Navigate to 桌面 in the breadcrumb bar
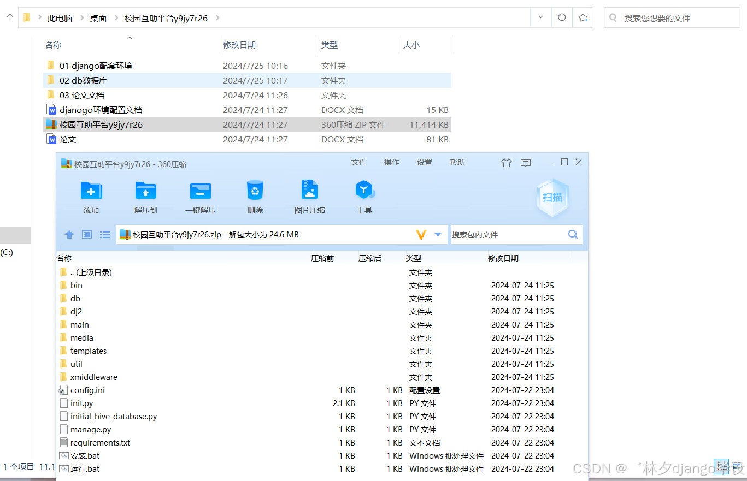 [x=98, y=17]
